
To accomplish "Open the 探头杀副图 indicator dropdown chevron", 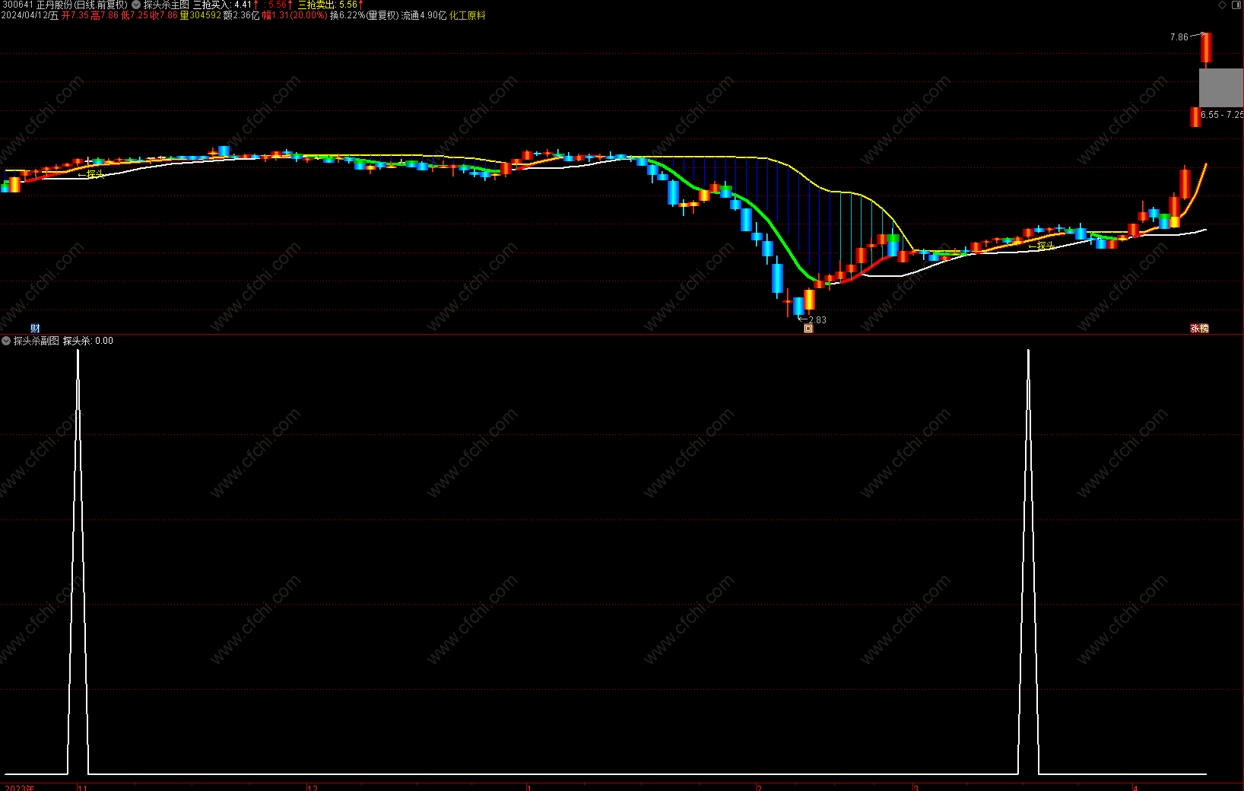I will click(x=6, y=341).
